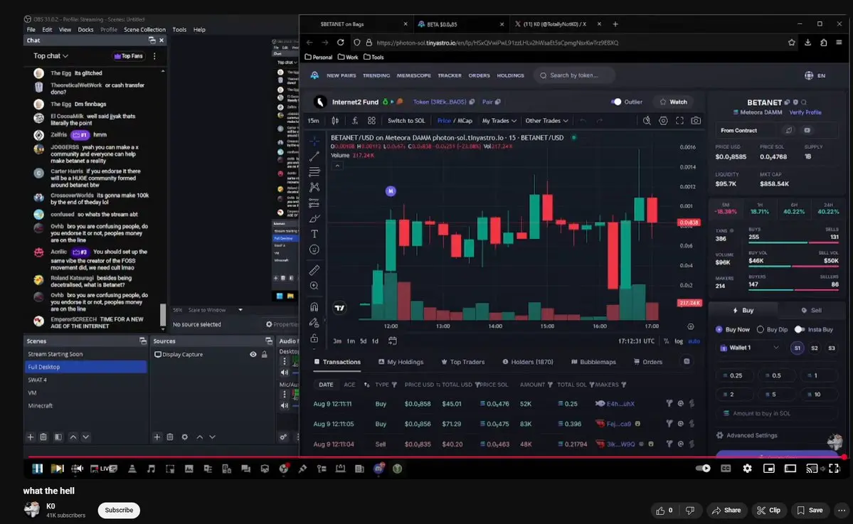Click the chart screenshot camera icon

point(696,121)
